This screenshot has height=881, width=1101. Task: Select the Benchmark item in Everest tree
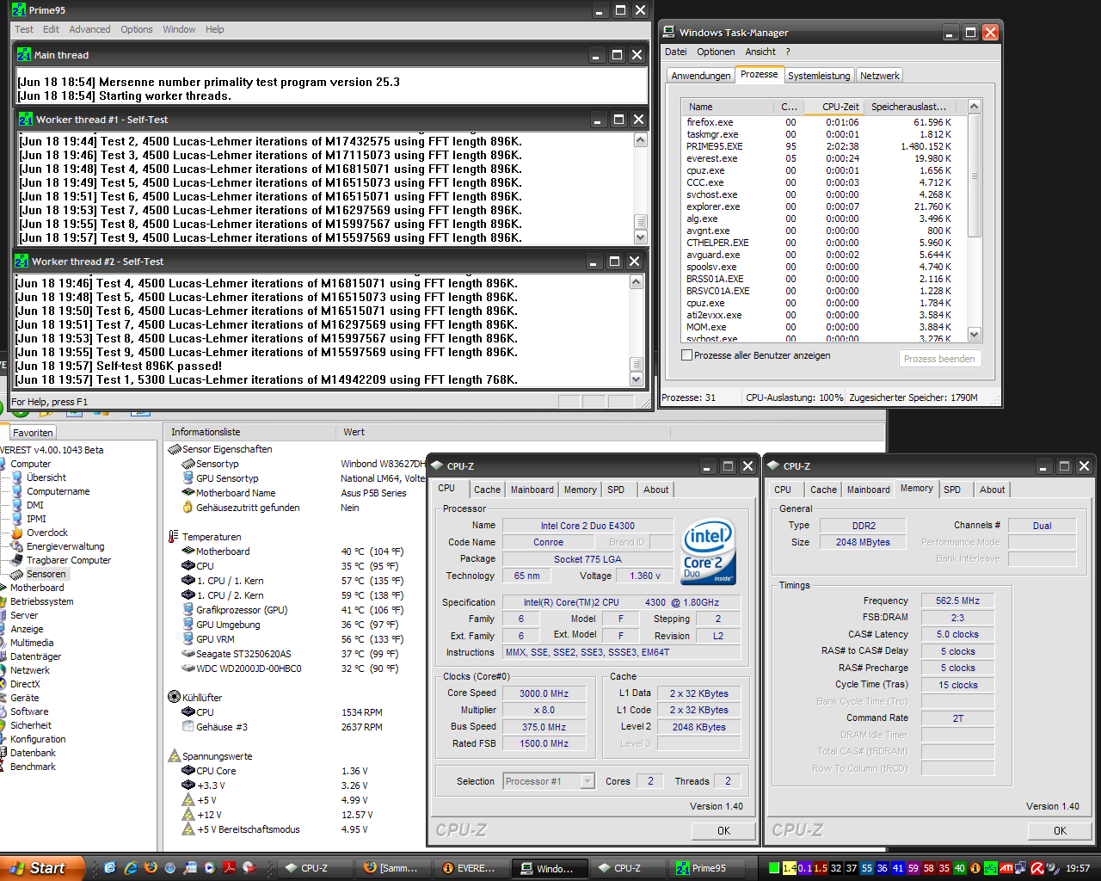pyautogui.click(x=33, y=767)
